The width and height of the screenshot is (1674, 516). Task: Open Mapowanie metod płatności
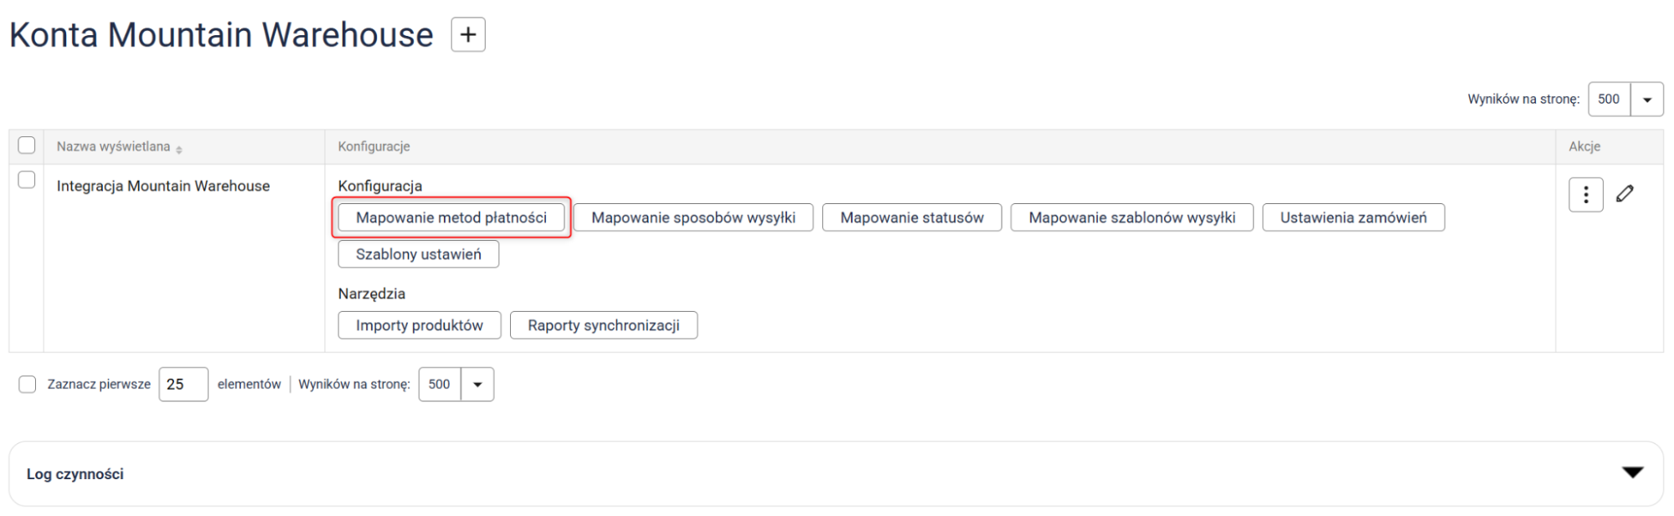click(x=451, y=217)
